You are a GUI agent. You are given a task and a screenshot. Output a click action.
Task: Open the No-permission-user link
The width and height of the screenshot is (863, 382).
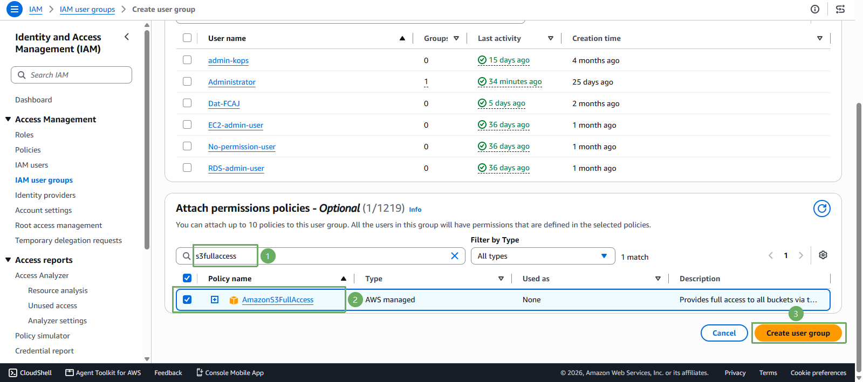point(242,147)
